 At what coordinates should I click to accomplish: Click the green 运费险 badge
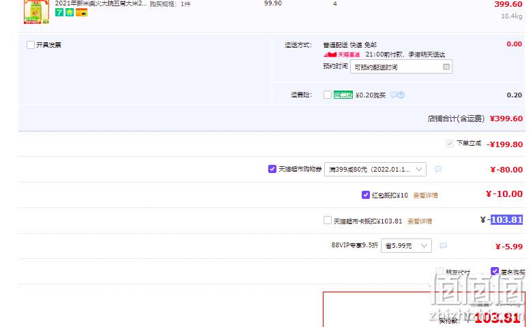pos(343,95)
